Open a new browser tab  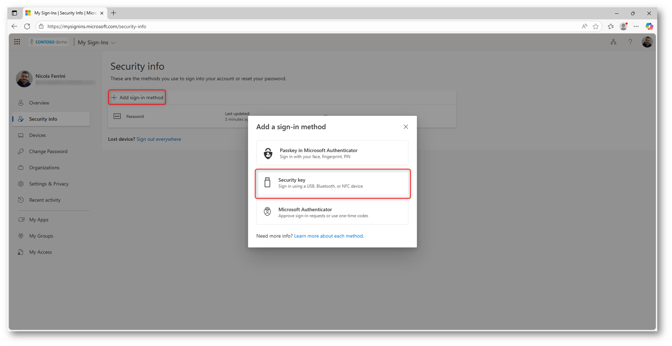coord(114,13)
